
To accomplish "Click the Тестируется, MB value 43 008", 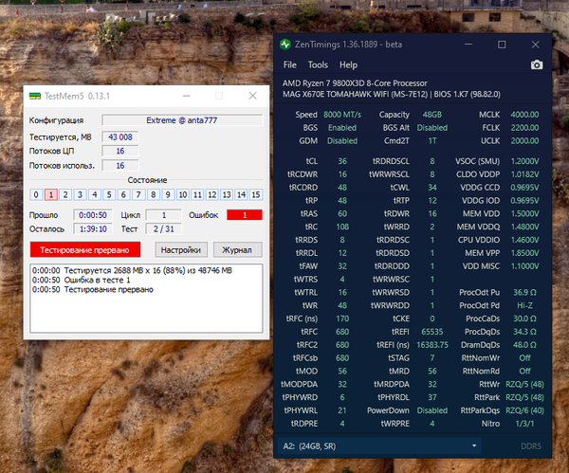I will tap(120, 137).
